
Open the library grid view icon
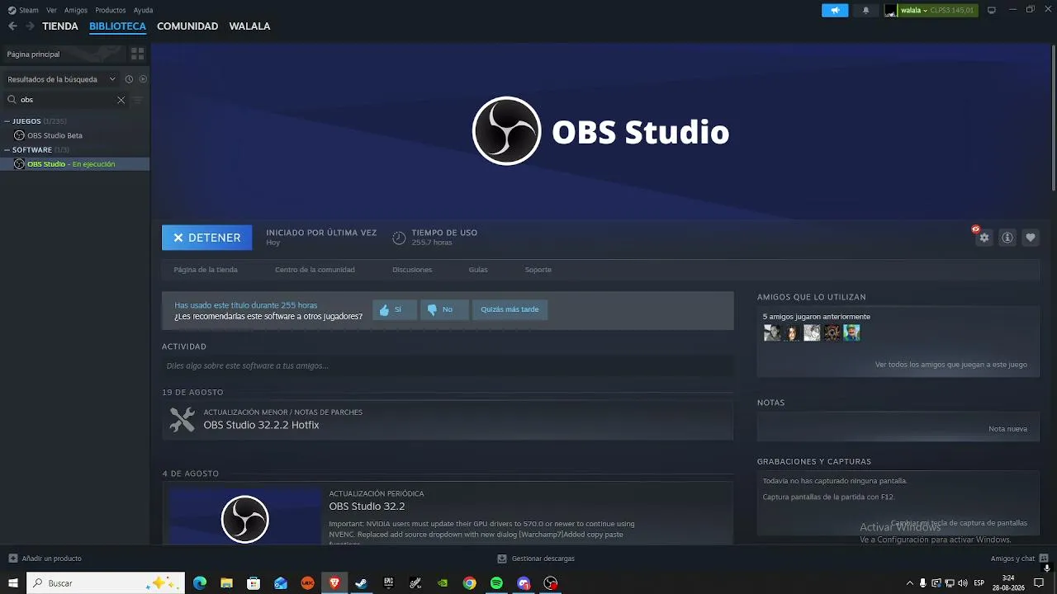click(x=138, y=54)
